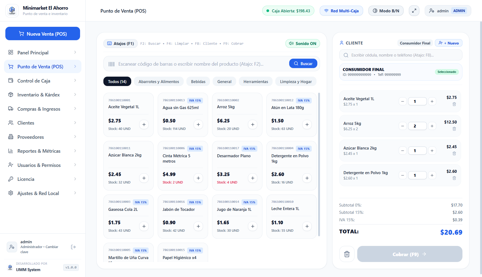482x277 pixels.
Task: Add Aceite Vegetal 1L product to cart
Action: click(144, 125)
